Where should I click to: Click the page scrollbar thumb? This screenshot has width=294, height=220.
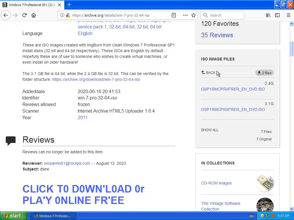[291, 49]
